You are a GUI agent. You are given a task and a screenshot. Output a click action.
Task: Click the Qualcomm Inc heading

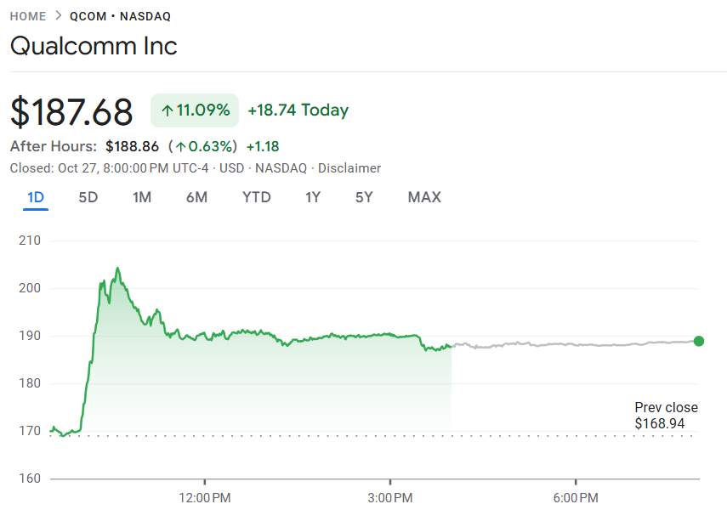pyautogui.click(x=94, y=45)
